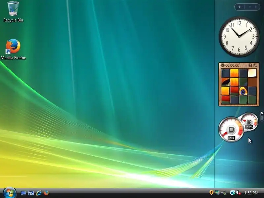Open the network connection tray icon

(x=233, y=192)
